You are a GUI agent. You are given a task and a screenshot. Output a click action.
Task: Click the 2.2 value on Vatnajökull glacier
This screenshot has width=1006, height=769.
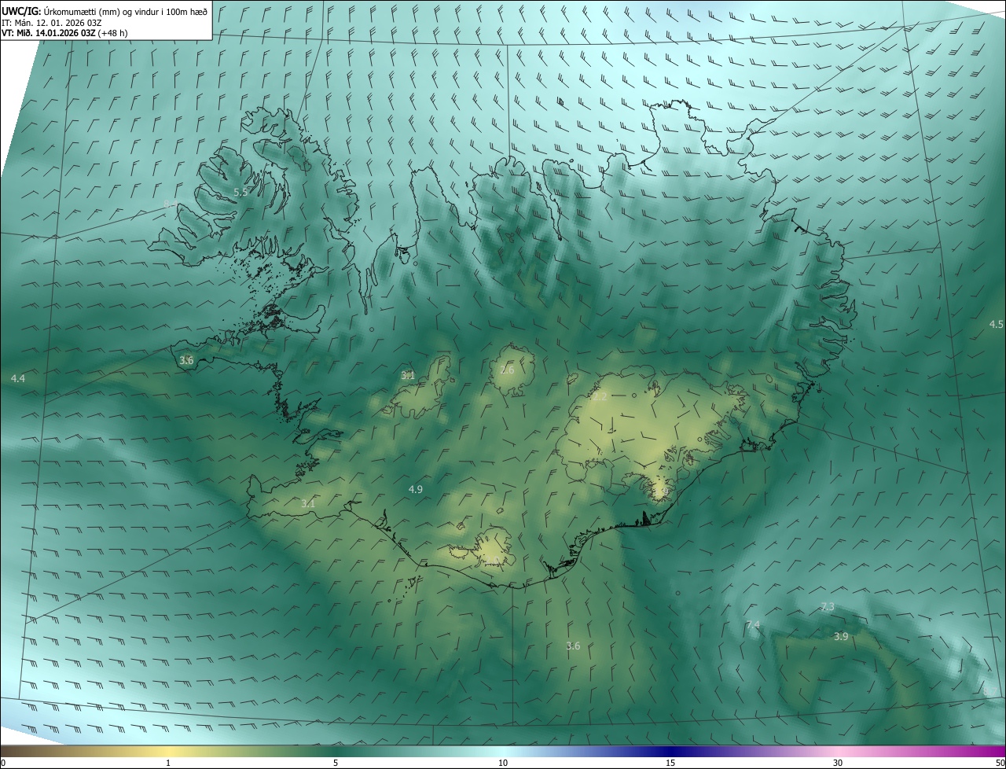(x=600, y=396)
